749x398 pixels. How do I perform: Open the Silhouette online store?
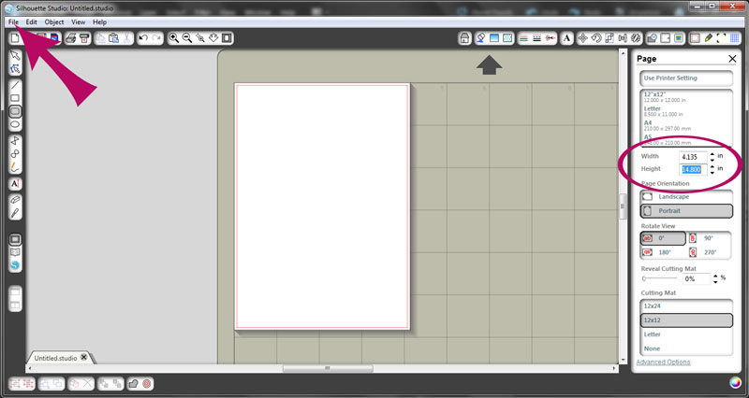(15, 265)
